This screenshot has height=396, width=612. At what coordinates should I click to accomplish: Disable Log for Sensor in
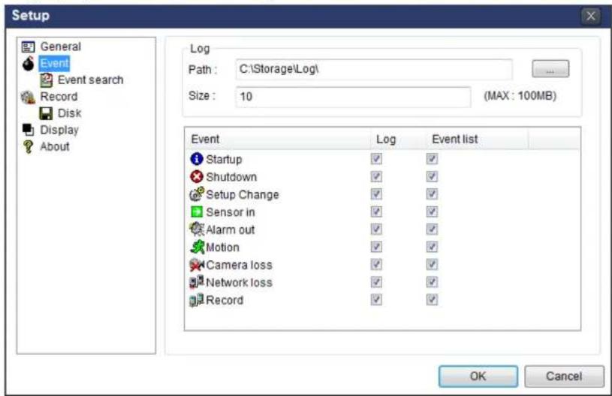tap(376, 211)
